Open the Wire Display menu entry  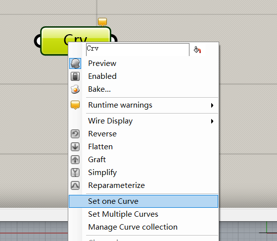pos(143,121)
